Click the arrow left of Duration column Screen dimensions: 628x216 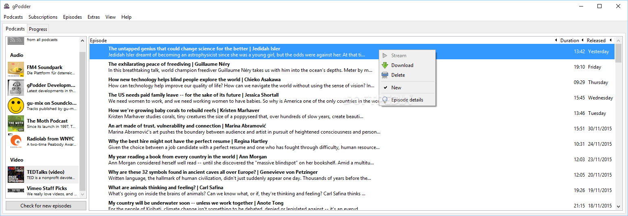click(x=556, y=40)
